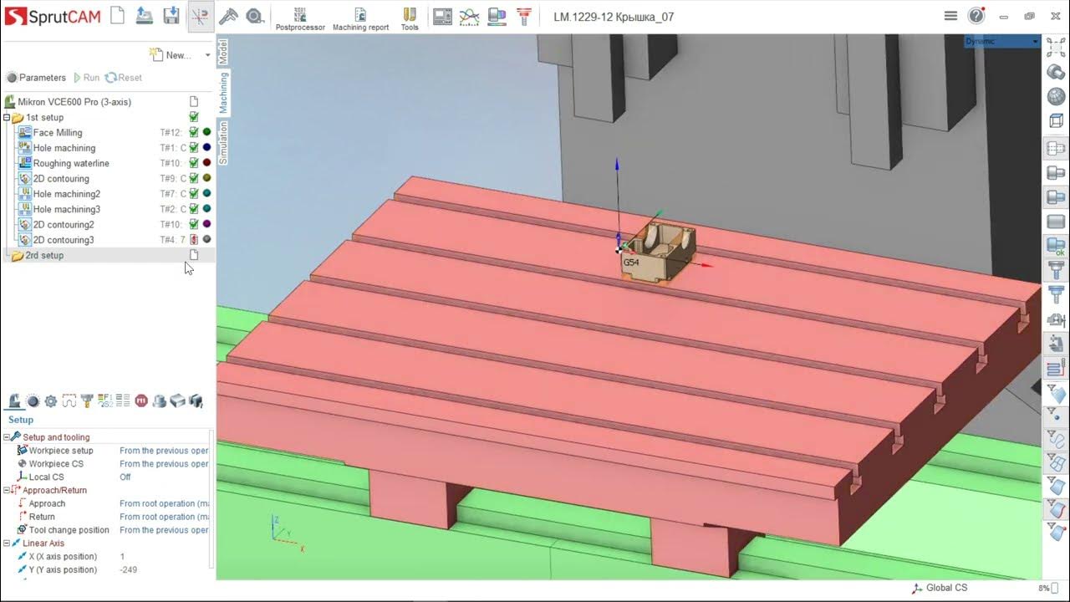Open the Setup machine parameter tab

click(14, 401)
